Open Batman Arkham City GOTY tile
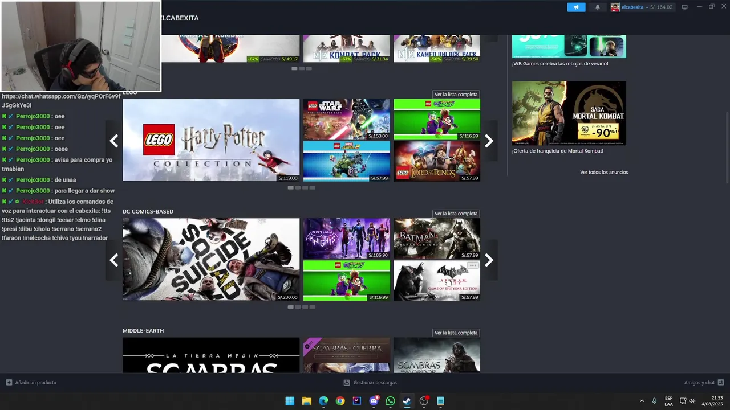 437,281
